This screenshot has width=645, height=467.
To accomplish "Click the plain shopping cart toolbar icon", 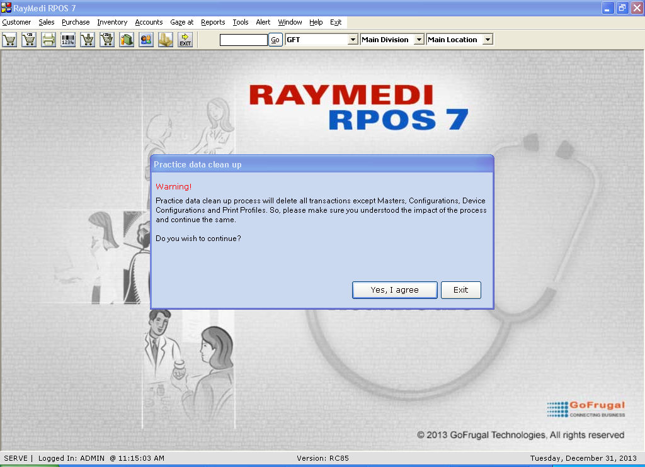I will [9, 40].
